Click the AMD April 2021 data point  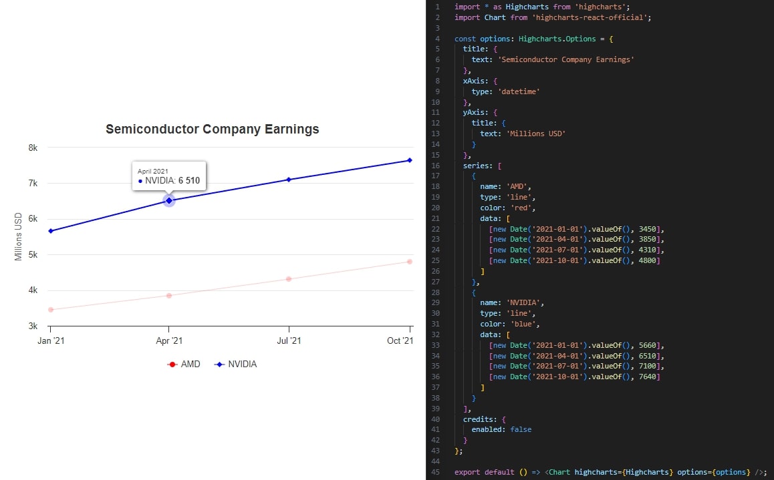click(x=169, y=296)
